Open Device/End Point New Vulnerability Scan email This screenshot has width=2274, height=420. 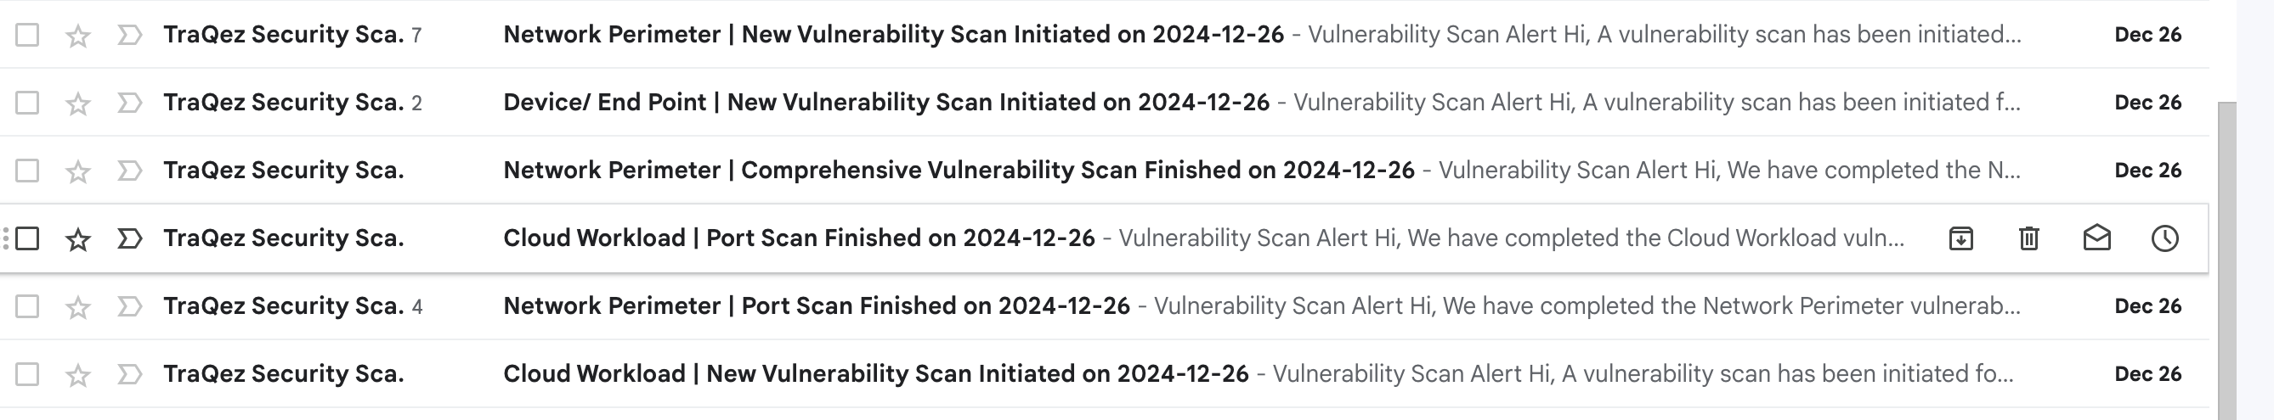point(885,103)
